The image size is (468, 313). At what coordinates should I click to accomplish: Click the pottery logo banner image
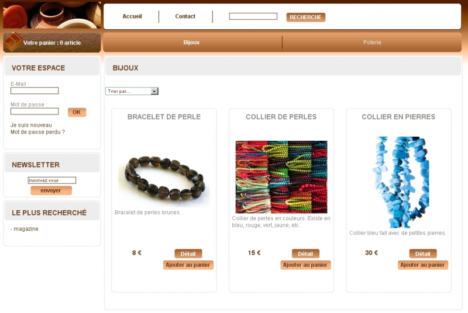click(52, 15)
